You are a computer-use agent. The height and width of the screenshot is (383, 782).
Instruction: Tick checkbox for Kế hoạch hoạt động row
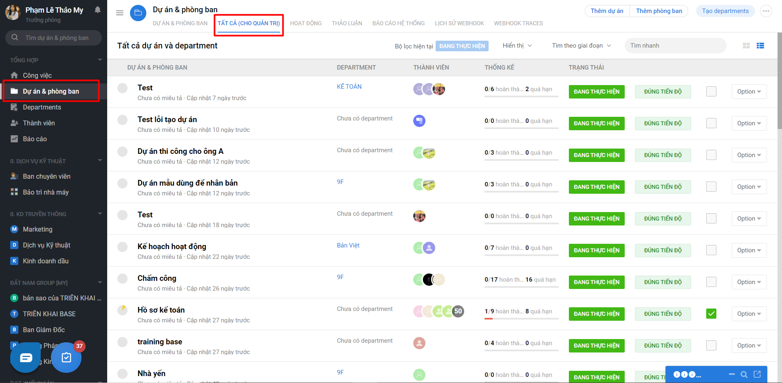tap(711, 250)
